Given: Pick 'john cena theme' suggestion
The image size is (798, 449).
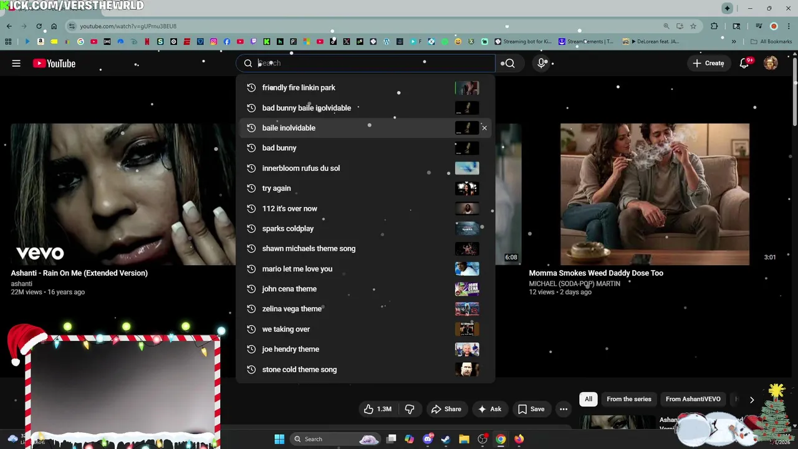Looking at the screenshot, I should (x=365, y=289).
